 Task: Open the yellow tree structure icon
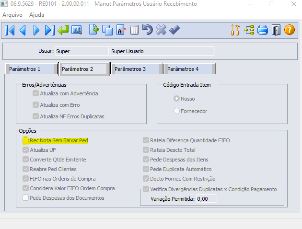click(x=249, y=30)
